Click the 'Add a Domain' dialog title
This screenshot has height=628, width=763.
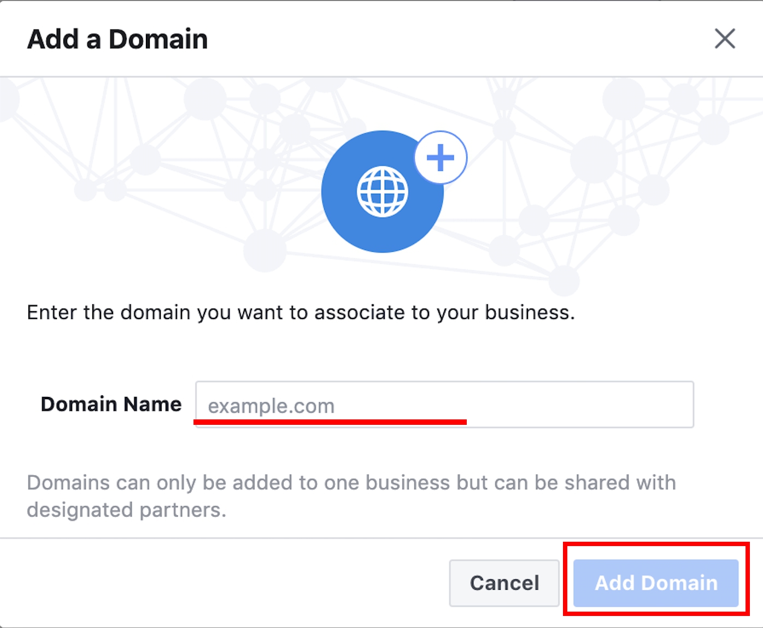pos(118,39)
